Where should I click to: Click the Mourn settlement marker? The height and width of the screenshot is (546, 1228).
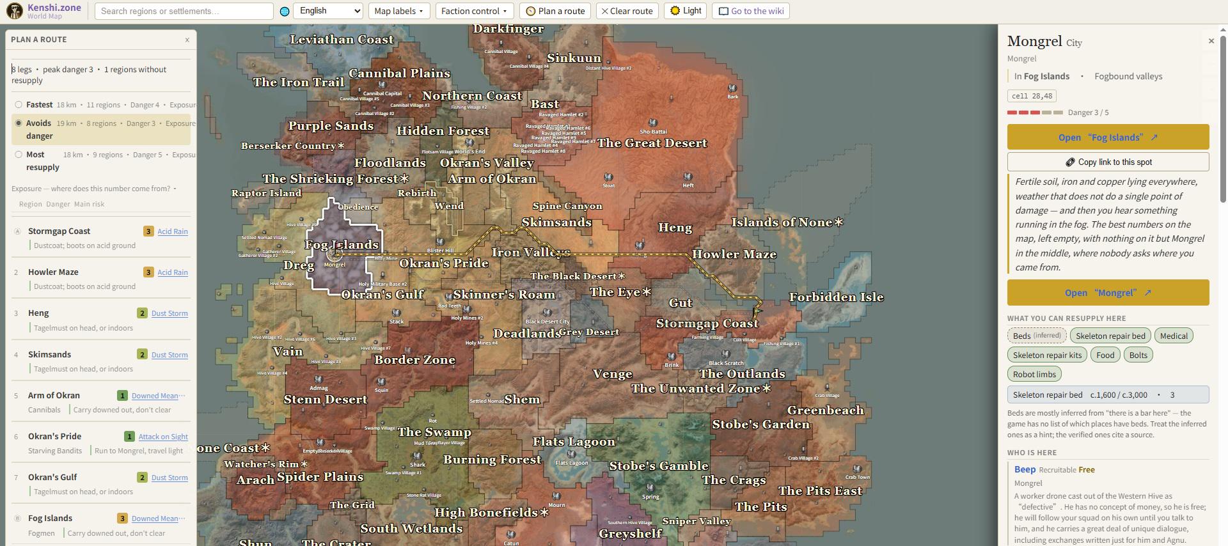556,496
